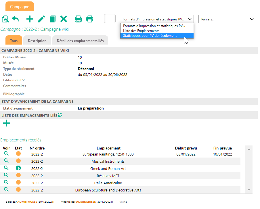
Task: Click the search record magnifier icon in toolbar
Action: [x=5, y=19]
